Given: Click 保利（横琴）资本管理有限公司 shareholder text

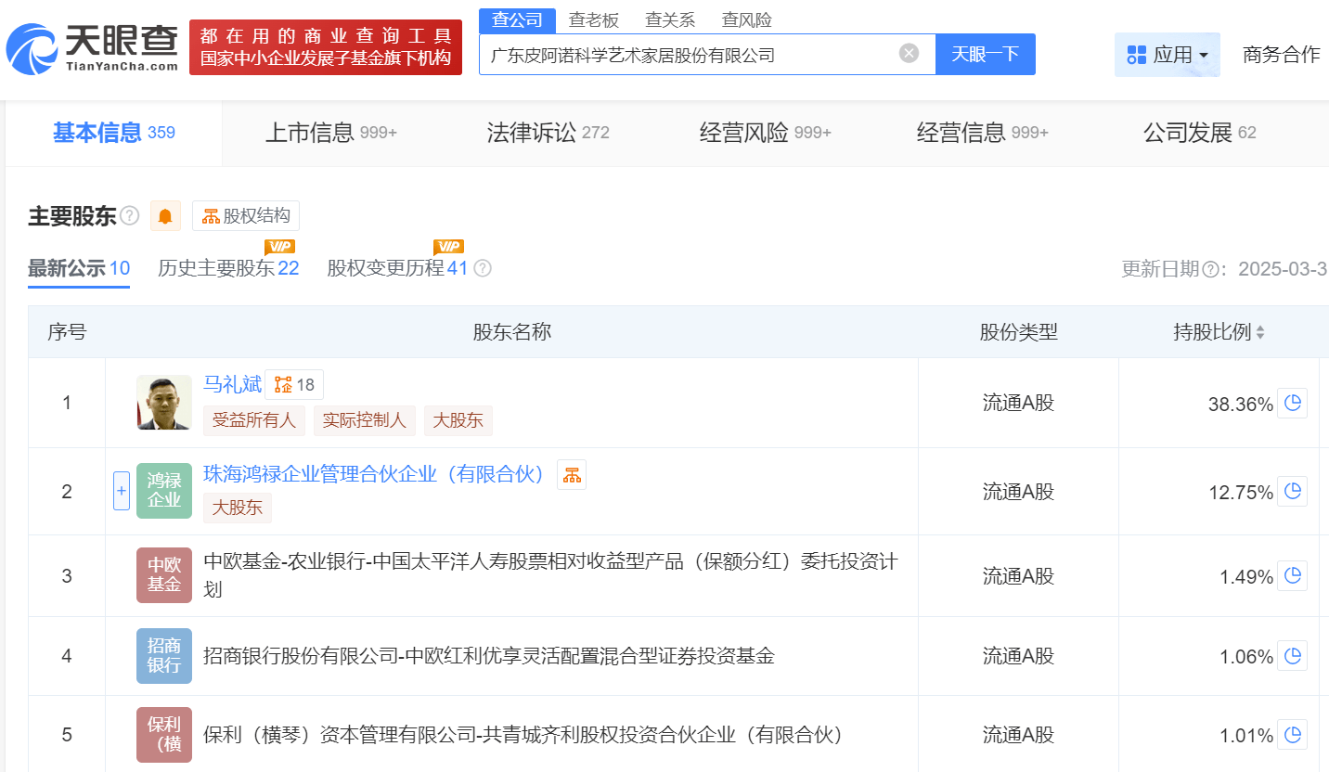Looking at the screenshot, I should coord(523,735).
